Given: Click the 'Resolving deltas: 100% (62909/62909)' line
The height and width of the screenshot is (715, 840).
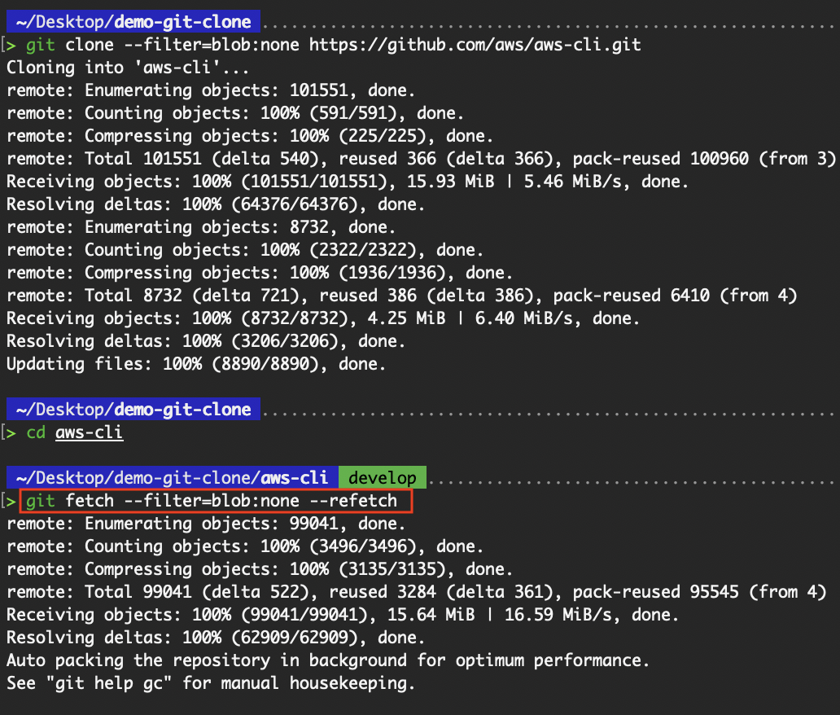Looking at the screenshot, I should tap(216, 638).
